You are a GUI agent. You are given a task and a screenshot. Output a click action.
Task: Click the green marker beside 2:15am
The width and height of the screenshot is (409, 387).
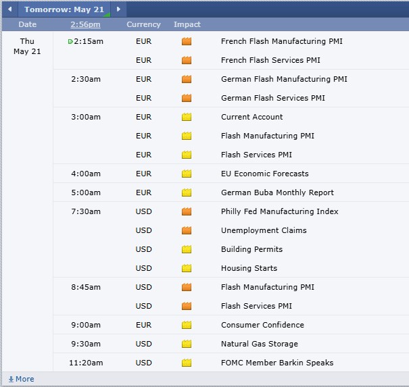[70, 41]
